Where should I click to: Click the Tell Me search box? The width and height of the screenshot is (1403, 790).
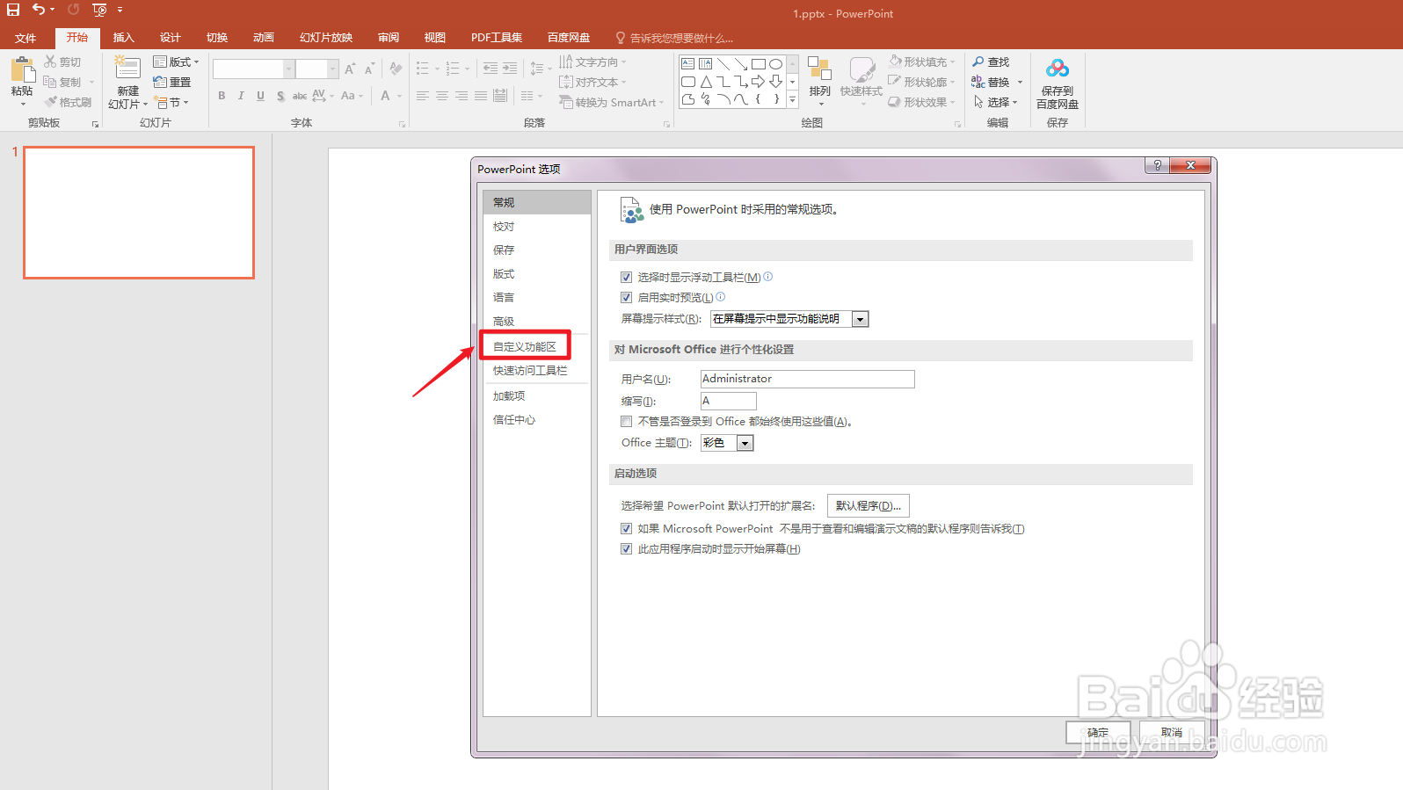tap(673, 38)
